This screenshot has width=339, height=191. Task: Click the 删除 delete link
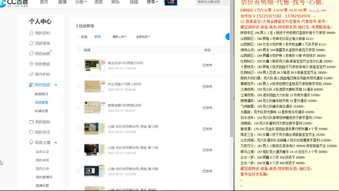coord(98,37)
